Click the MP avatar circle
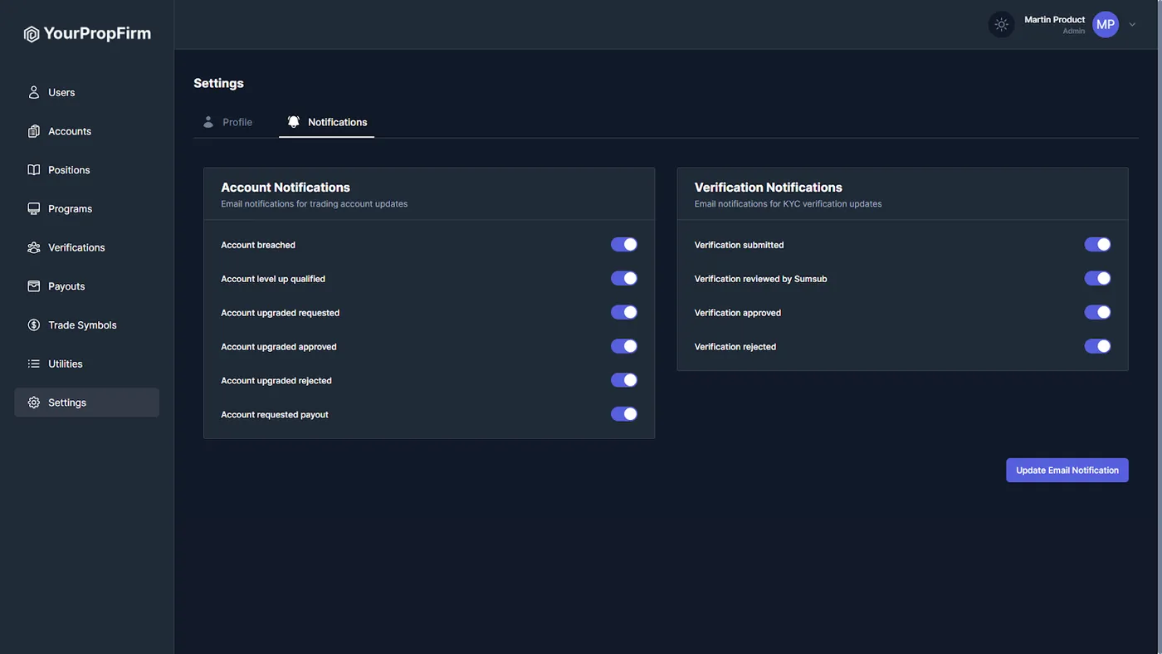This screenshot has width=1162, height=654. click(x=1106, y=24)
